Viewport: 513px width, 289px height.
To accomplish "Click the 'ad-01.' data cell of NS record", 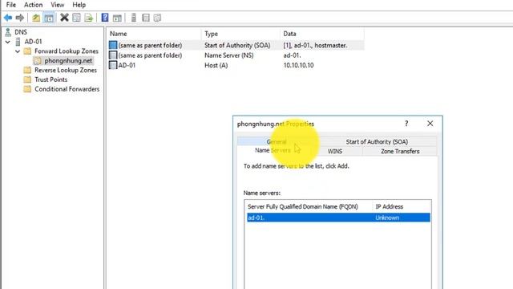I will (x=292, y=55).
